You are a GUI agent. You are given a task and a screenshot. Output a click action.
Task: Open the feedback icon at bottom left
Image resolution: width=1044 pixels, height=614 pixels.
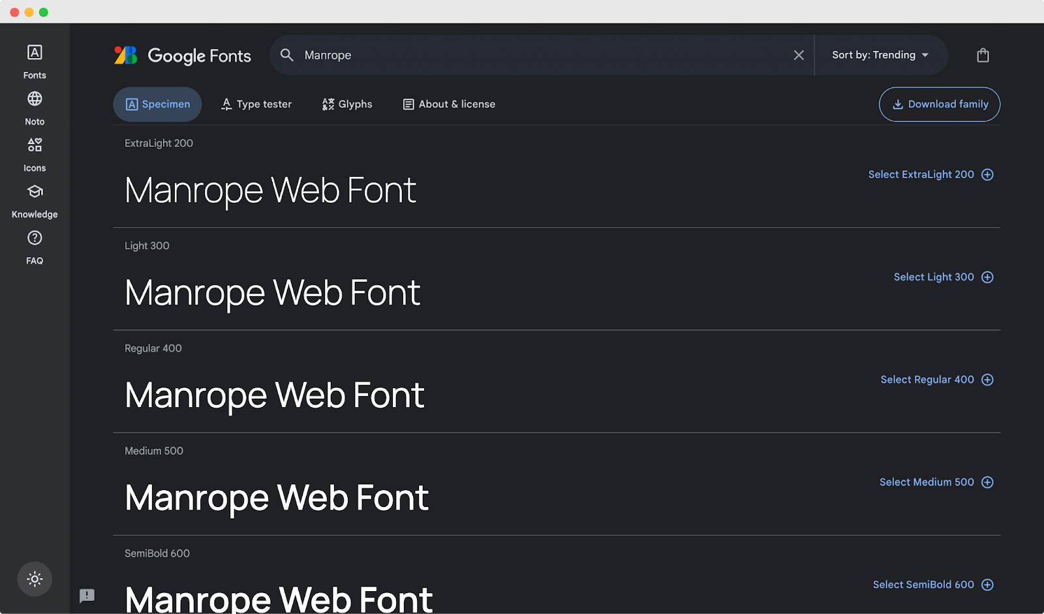coord(87,596)
